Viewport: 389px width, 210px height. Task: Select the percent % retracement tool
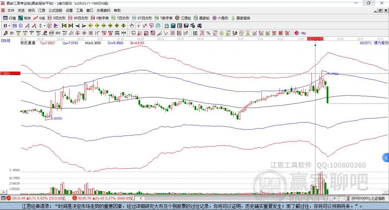click(209, 33)
